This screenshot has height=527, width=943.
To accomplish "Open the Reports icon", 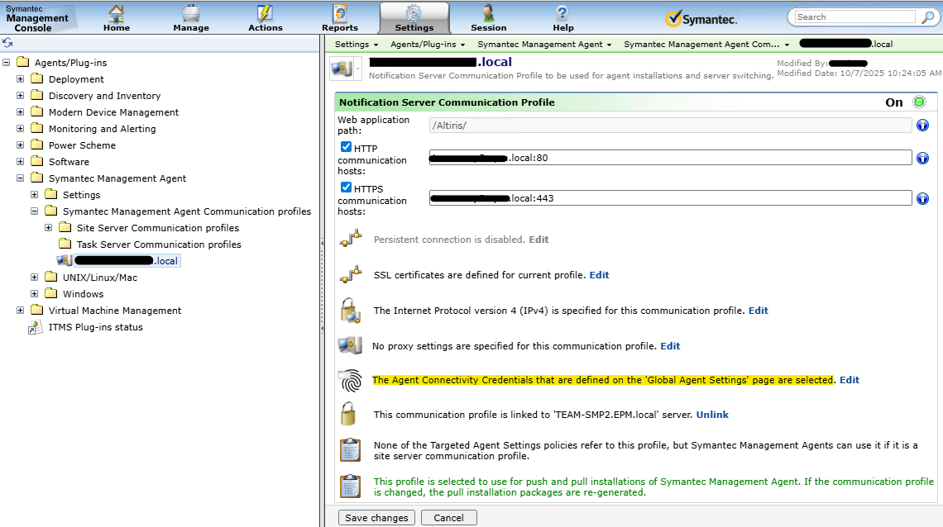I will tap(339, 13).
